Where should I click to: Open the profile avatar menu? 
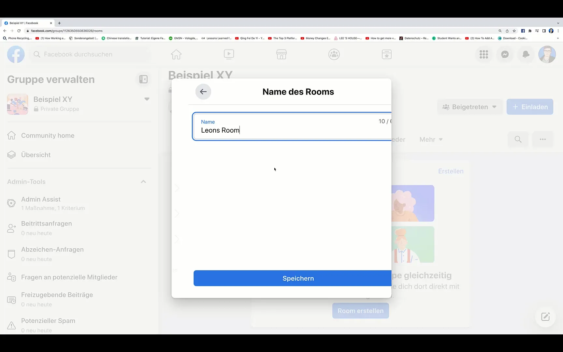(547, 54)
